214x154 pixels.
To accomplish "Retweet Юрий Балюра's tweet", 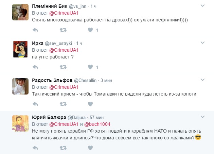I will click(x=63, y=148).
